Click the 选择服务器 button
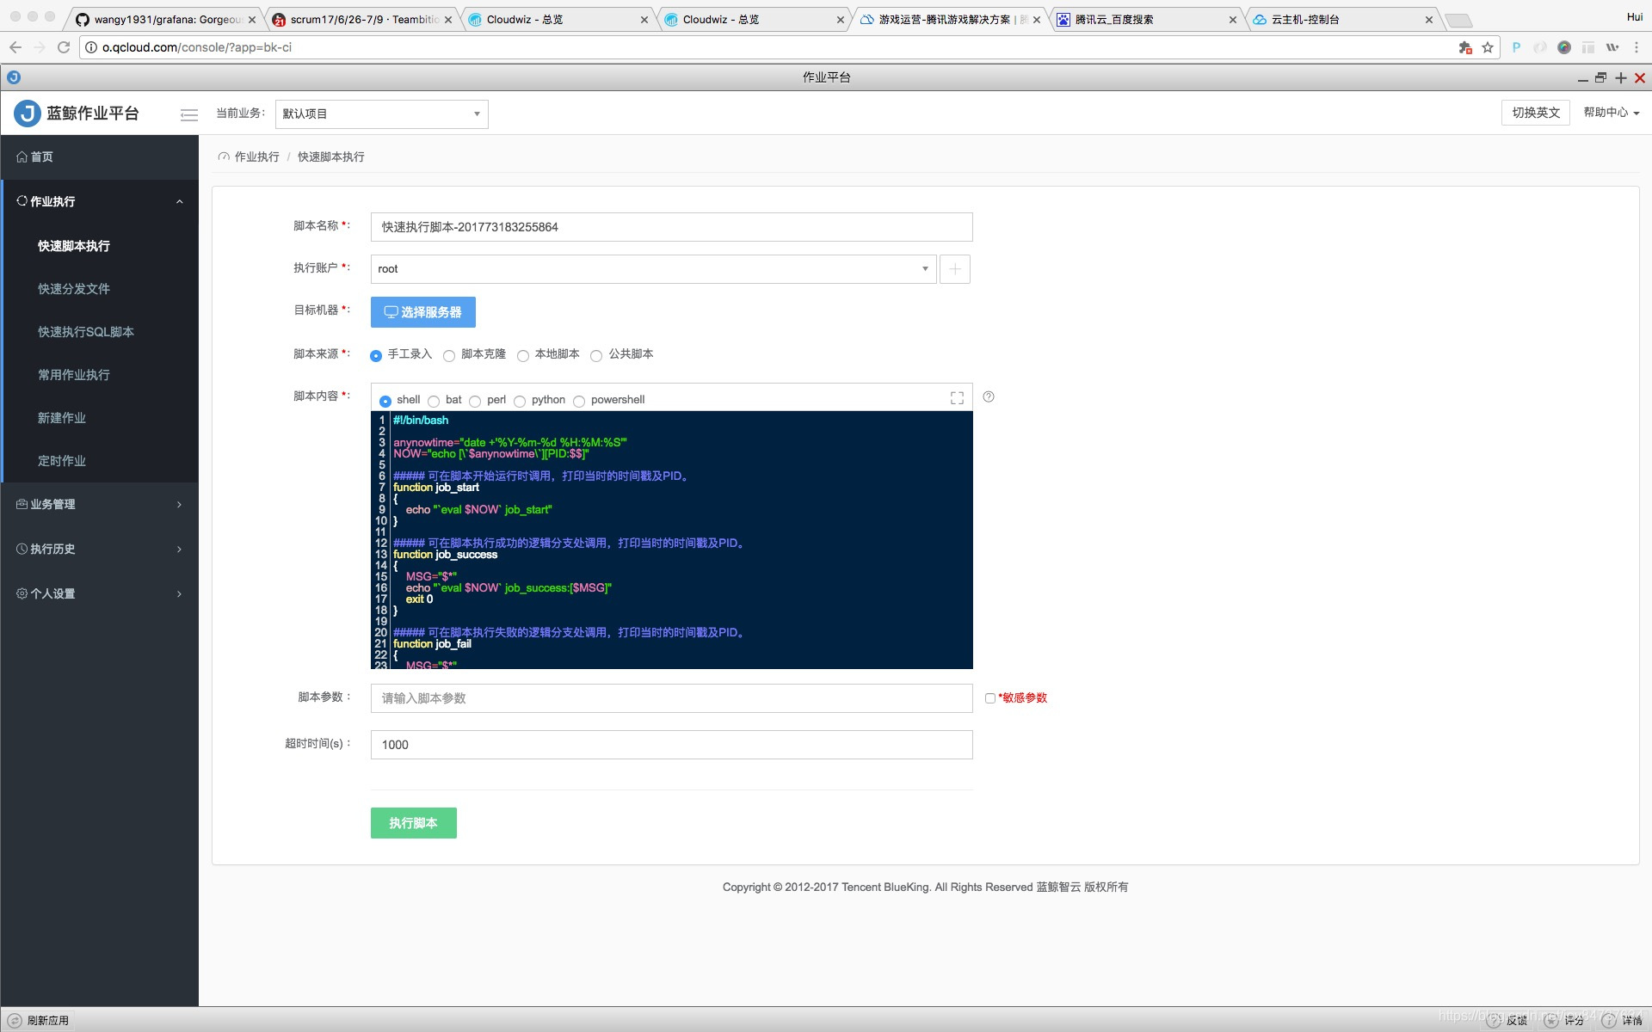The width and height of the screenshot is (1652, 1032). click(x=422, y=312)
